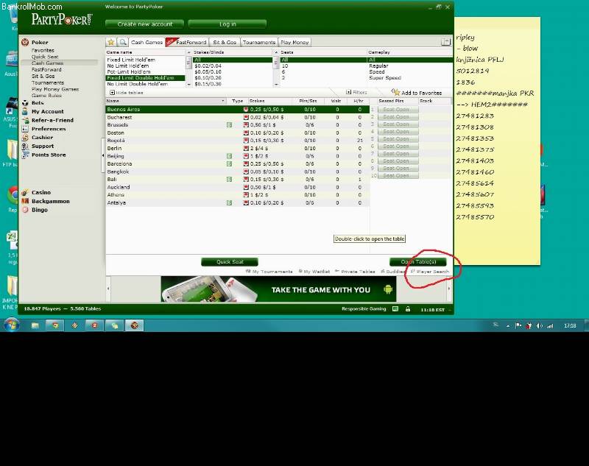Switch to the Tournaments tab
The height and width of the screenshot is (466, 589).
[x=259, y=42]
